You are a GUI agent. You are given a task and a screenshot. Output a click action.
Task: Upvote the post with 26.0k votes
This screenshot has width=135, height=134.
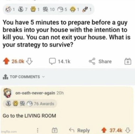coord(6,61)
